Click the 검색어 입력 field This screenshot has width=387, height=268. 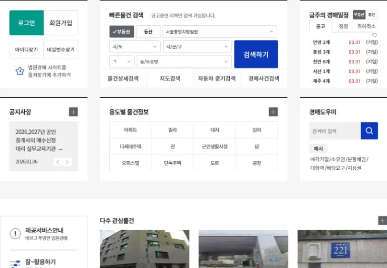[x=335, y=131]
